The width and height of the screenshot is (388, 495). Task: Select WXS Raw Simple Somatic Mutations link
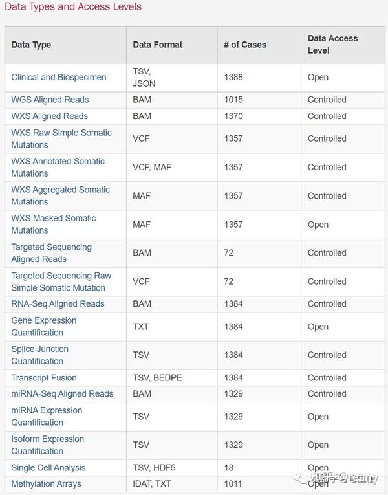[61, 133]
